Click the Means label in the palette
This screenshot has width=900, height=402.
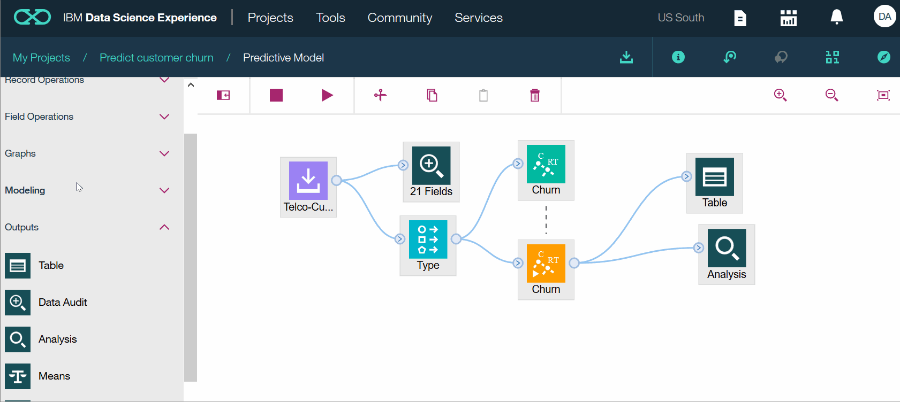(54, 376)
